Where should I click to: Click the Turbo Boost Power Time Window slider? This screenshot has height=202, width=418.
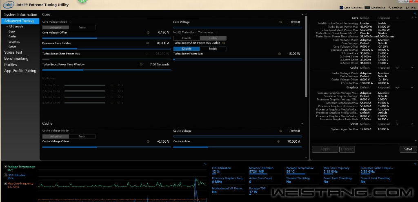point(107,70)
